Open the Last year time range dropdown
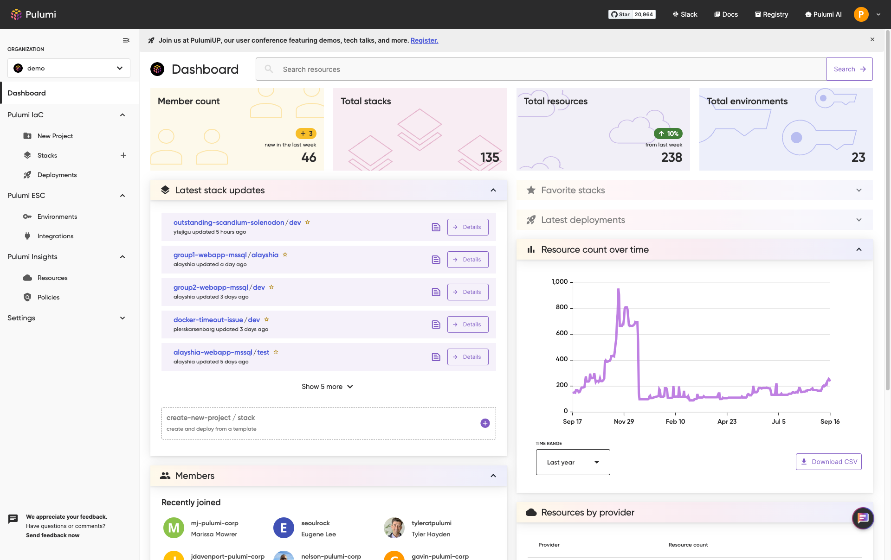 point(573,462)
